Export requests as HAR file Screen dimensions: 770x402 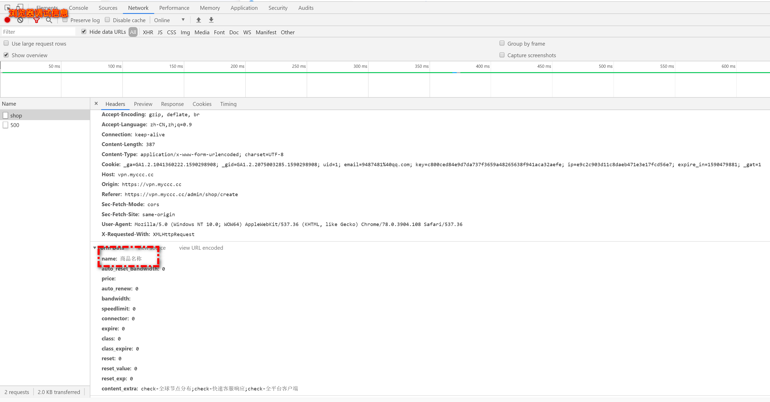(211, 20)
